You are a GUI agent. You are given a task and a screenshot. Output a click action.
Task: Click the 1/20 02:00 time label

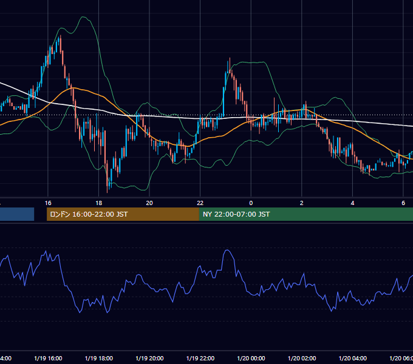[302, 358]
